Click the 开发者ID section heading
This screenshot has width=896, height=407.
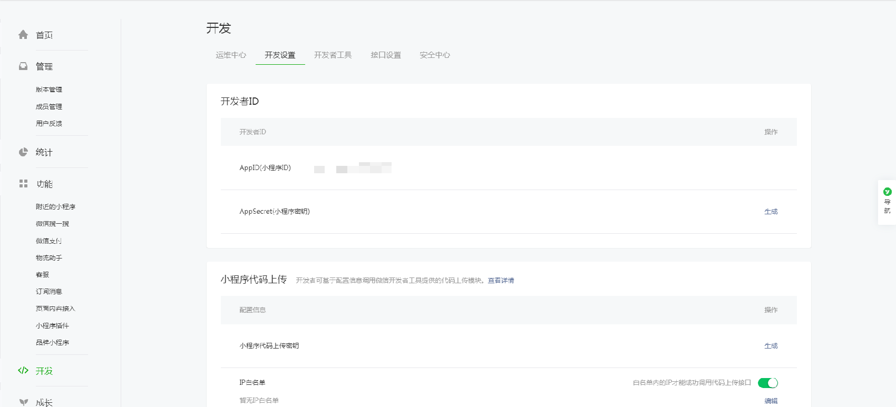(240, 101)
